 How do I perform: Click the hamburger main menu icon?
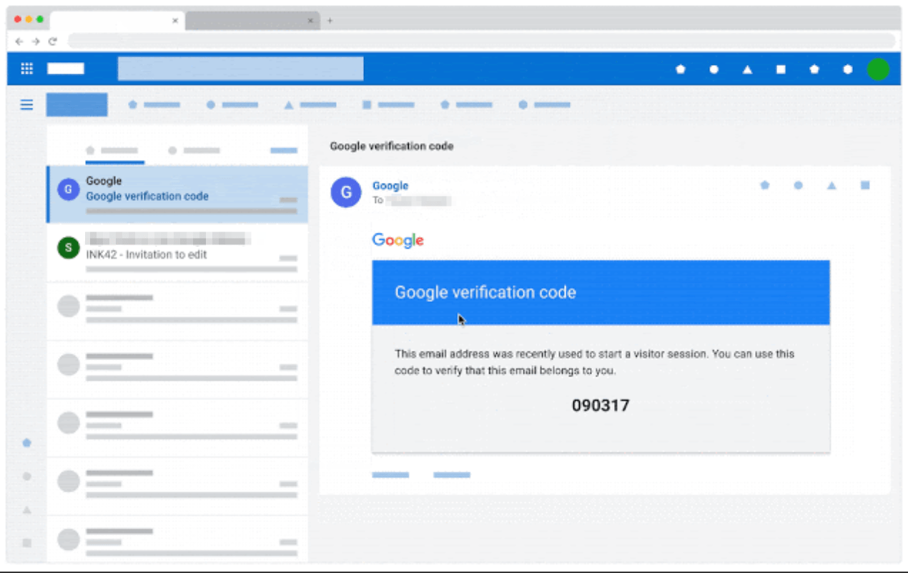pyautogui.click(x=26, y=104)
